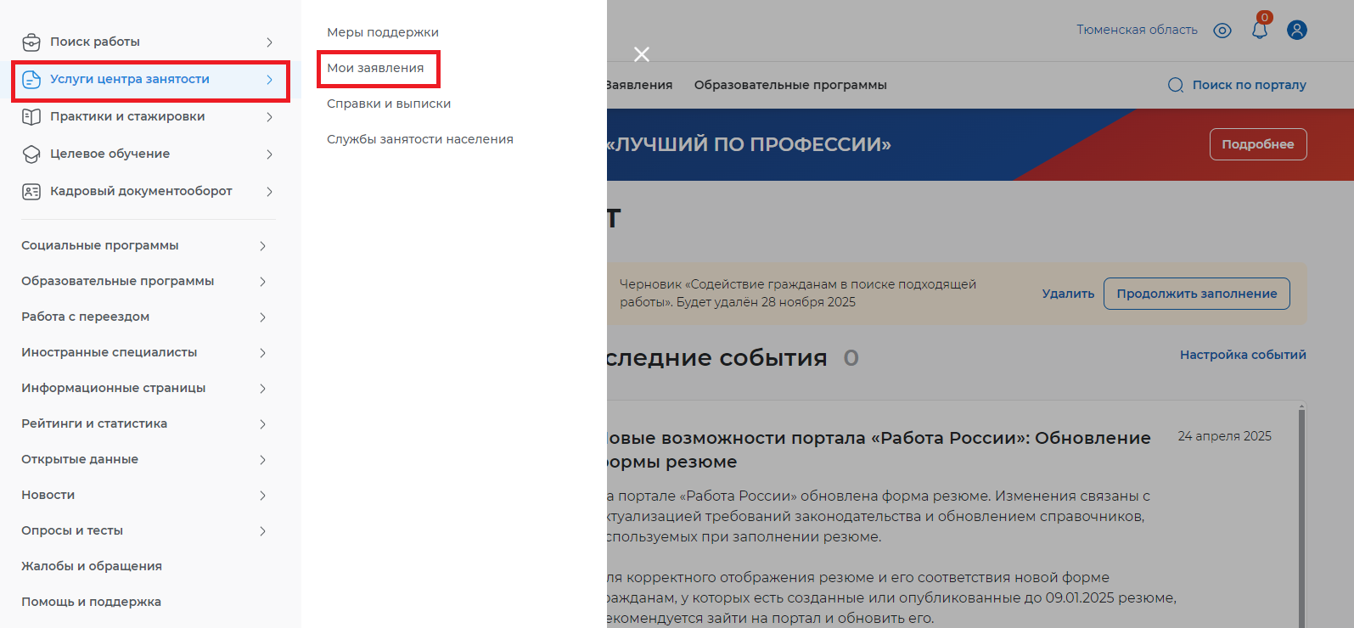Click the news list vertical scrollbar
The image size is (1354, 628).
tap(1301, 509)
